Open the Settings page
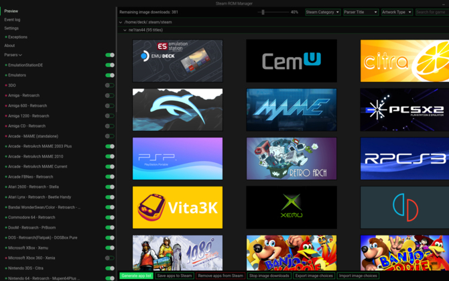This screenshot has height=281, width=449. point(11,28)
